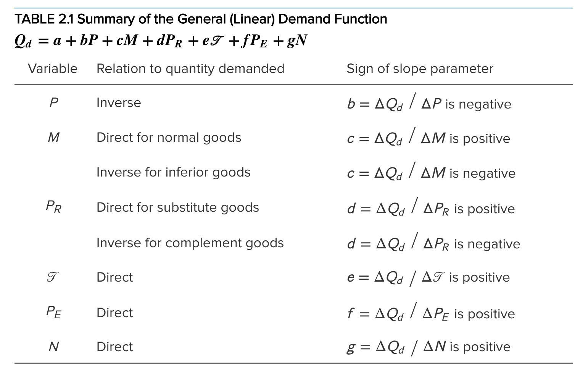This screenshot has height=376, width=580.
Task: Click the "Inverse" relation for P
Action: click(x=119, y=103)
